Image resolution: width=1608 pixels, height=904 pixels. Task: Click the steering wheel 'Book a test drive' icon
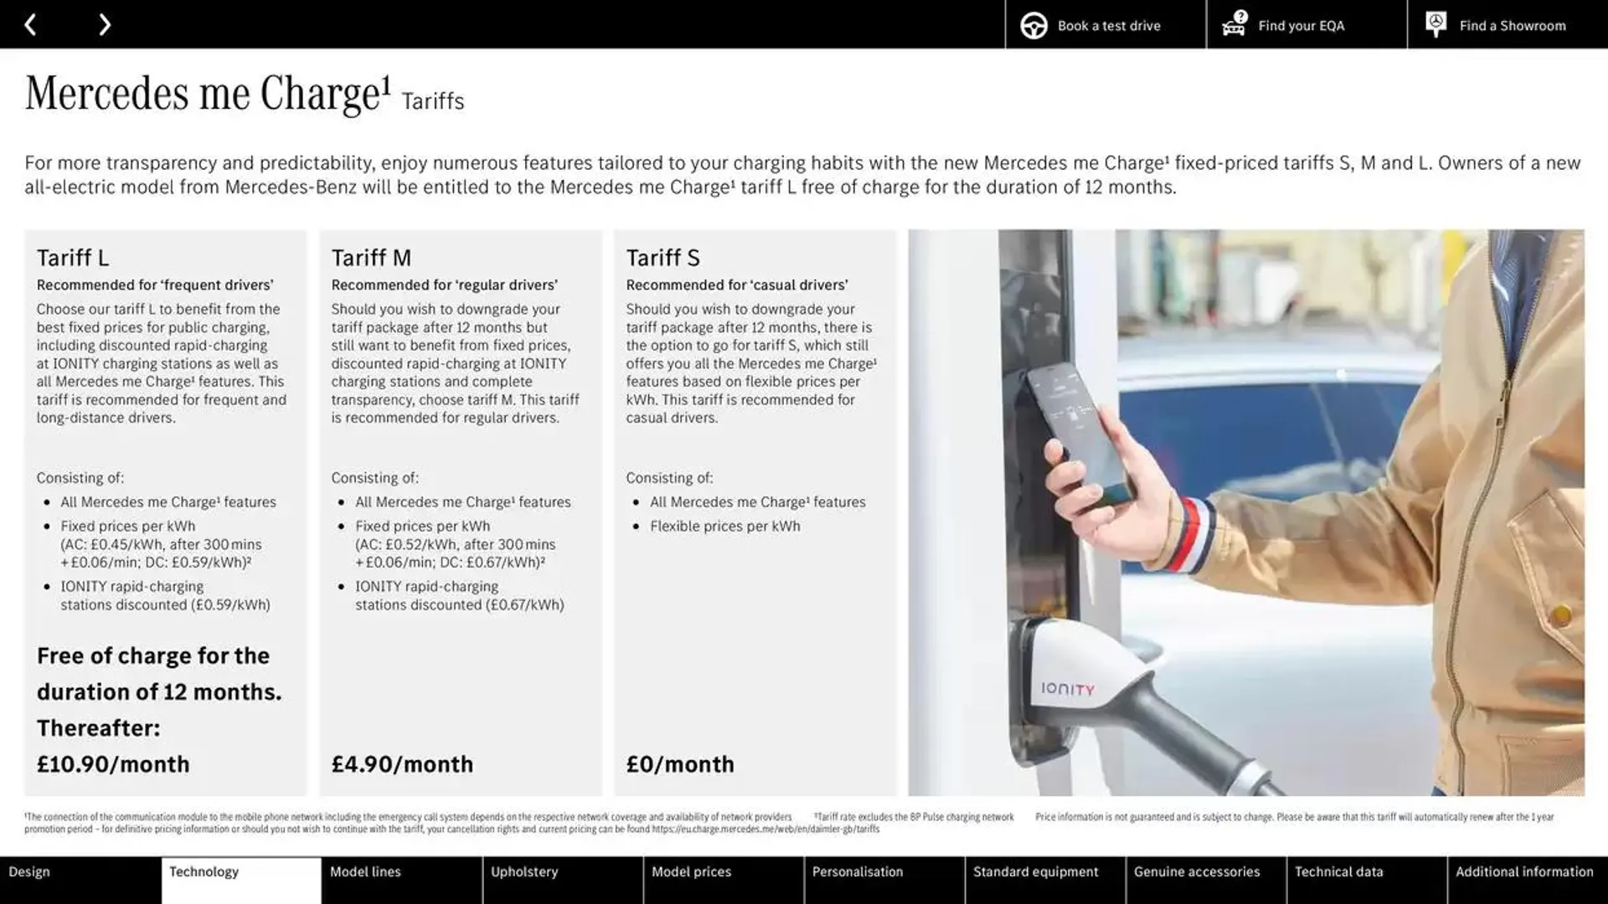pyautogui.click(x=1033, y=24)
